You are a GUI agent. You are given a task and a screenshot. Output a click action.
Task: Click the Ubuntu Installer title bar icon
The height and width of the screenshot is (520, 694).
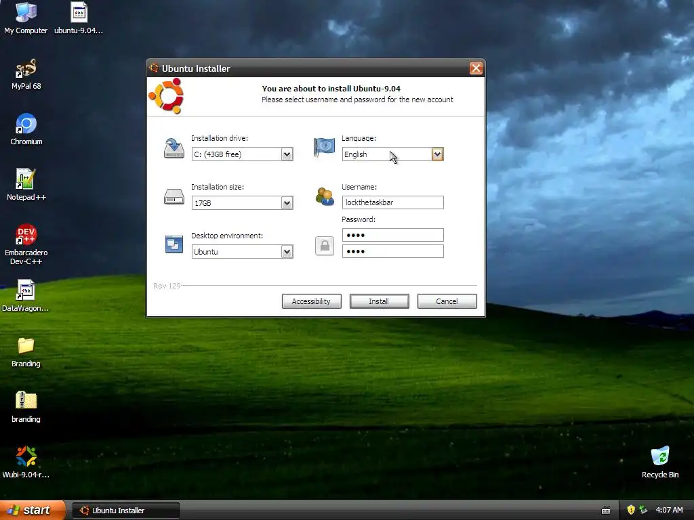154,68
